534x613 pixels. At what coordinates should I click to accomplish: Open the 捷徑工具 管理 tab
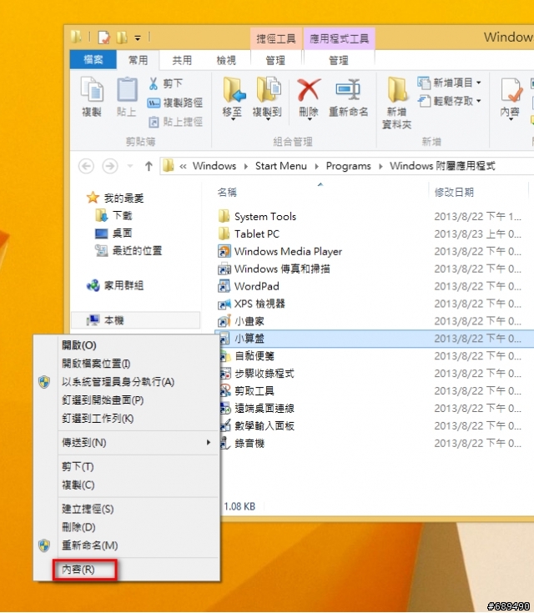275,60
